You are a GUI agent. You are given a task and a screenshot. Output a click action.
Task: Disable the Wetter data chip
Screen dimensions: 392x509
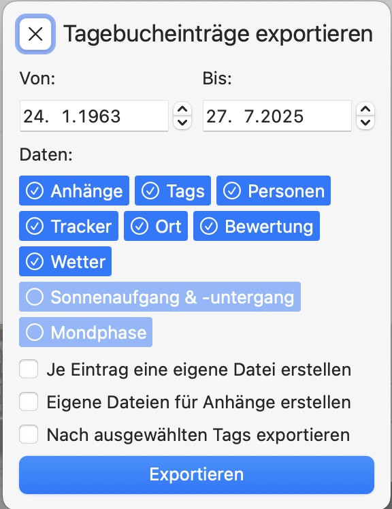pos(65,261)
